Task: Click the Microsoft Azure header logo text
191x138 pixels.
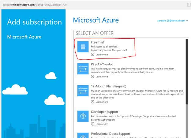Action: [96, 20]
